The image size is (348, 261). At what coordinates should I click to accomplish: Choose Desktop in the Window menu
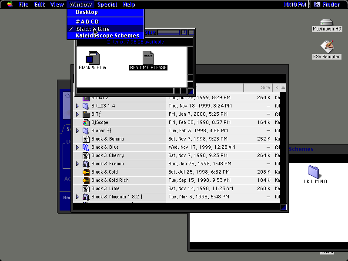pos(106,12)
